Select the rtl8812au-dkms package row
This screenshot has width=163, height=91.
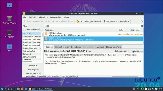(94, 34)
